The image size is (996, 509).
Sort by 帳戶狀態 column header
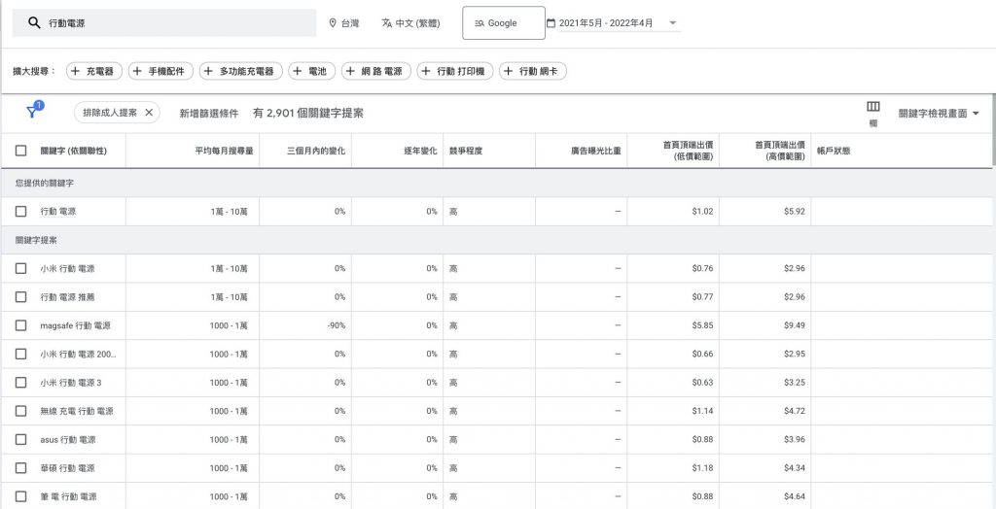[x=834, y=152]
